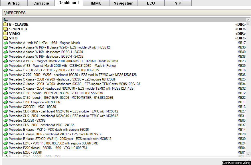Switch to the Navigation tab
Image resolution: width=251 pixels, height=165 pixels.
pos(124,3)
